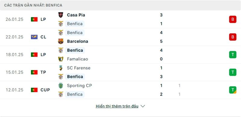The width and height of the screenshot is (241, 117).
Task: Click the Portugal flag beside CUP
Action: click(x=34, y=90)
